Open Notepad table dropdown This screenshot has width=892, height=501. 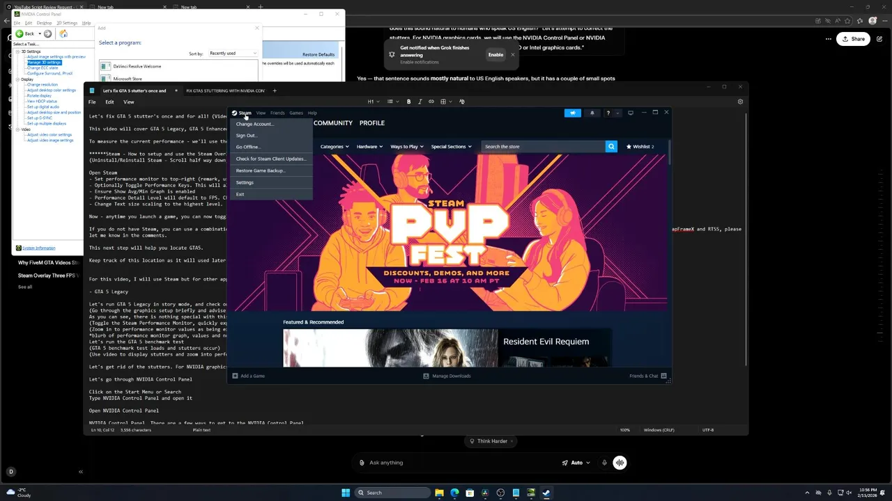[445, 102]
